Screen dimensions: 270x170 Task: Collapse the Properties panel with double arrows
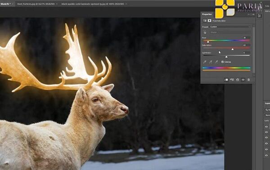pyautogui.click(x=249, y=14)
